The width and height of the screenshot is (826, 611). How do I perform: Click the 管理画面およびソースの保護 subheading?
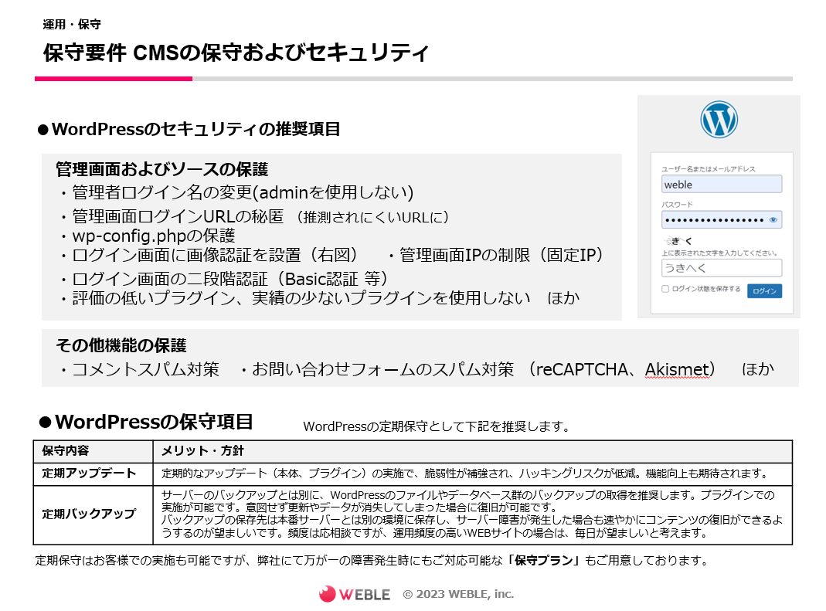[162, 169]
